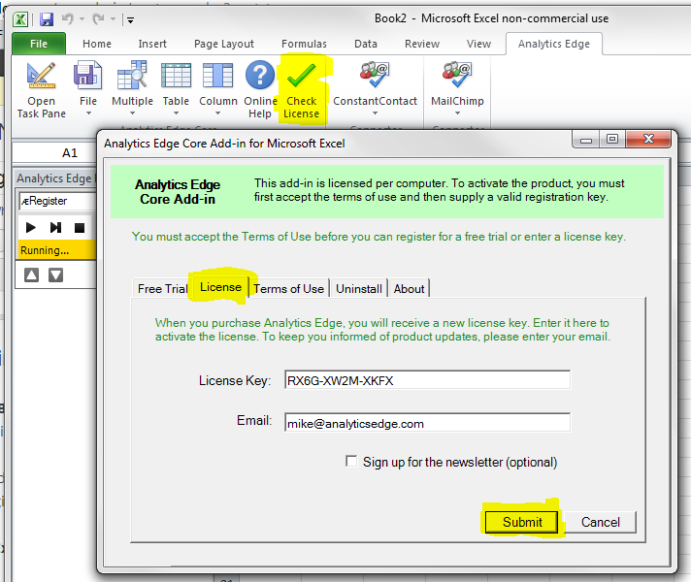This screenshot has height=582, width=691.
Task: Click the Cancel button
Action: coord(600,522)
